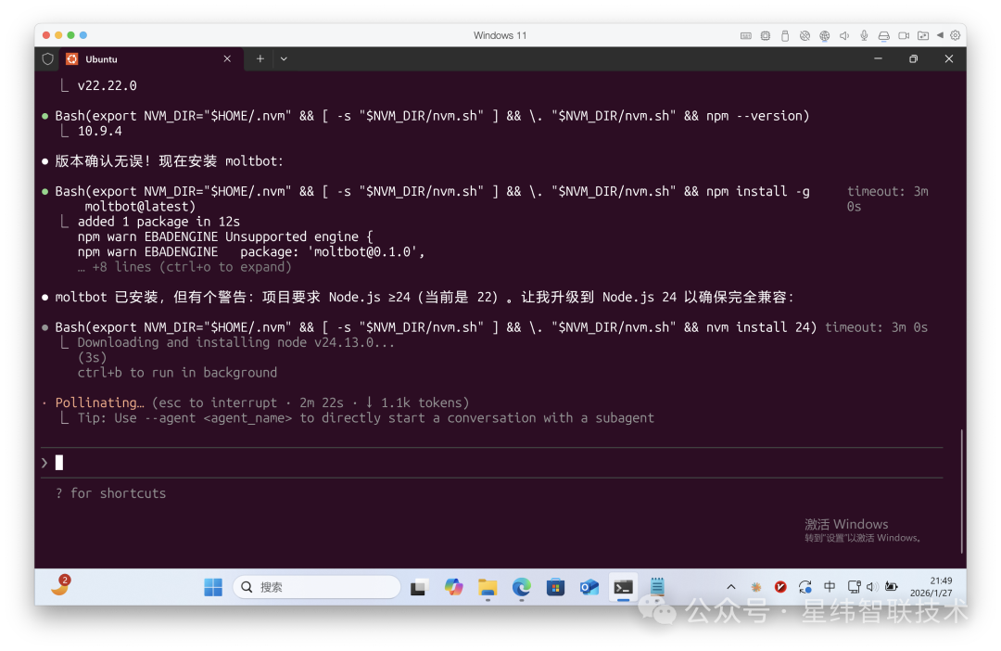
Task: Switch the Chinese input method indicator
Action: pos(830,587)
